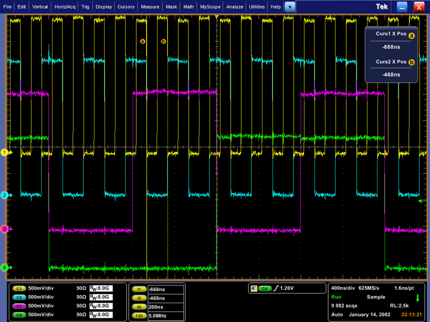This screenshot has height=322, width=430.
Task: Expand the menu bar dropdown arrow button
Action: [289, 7]
